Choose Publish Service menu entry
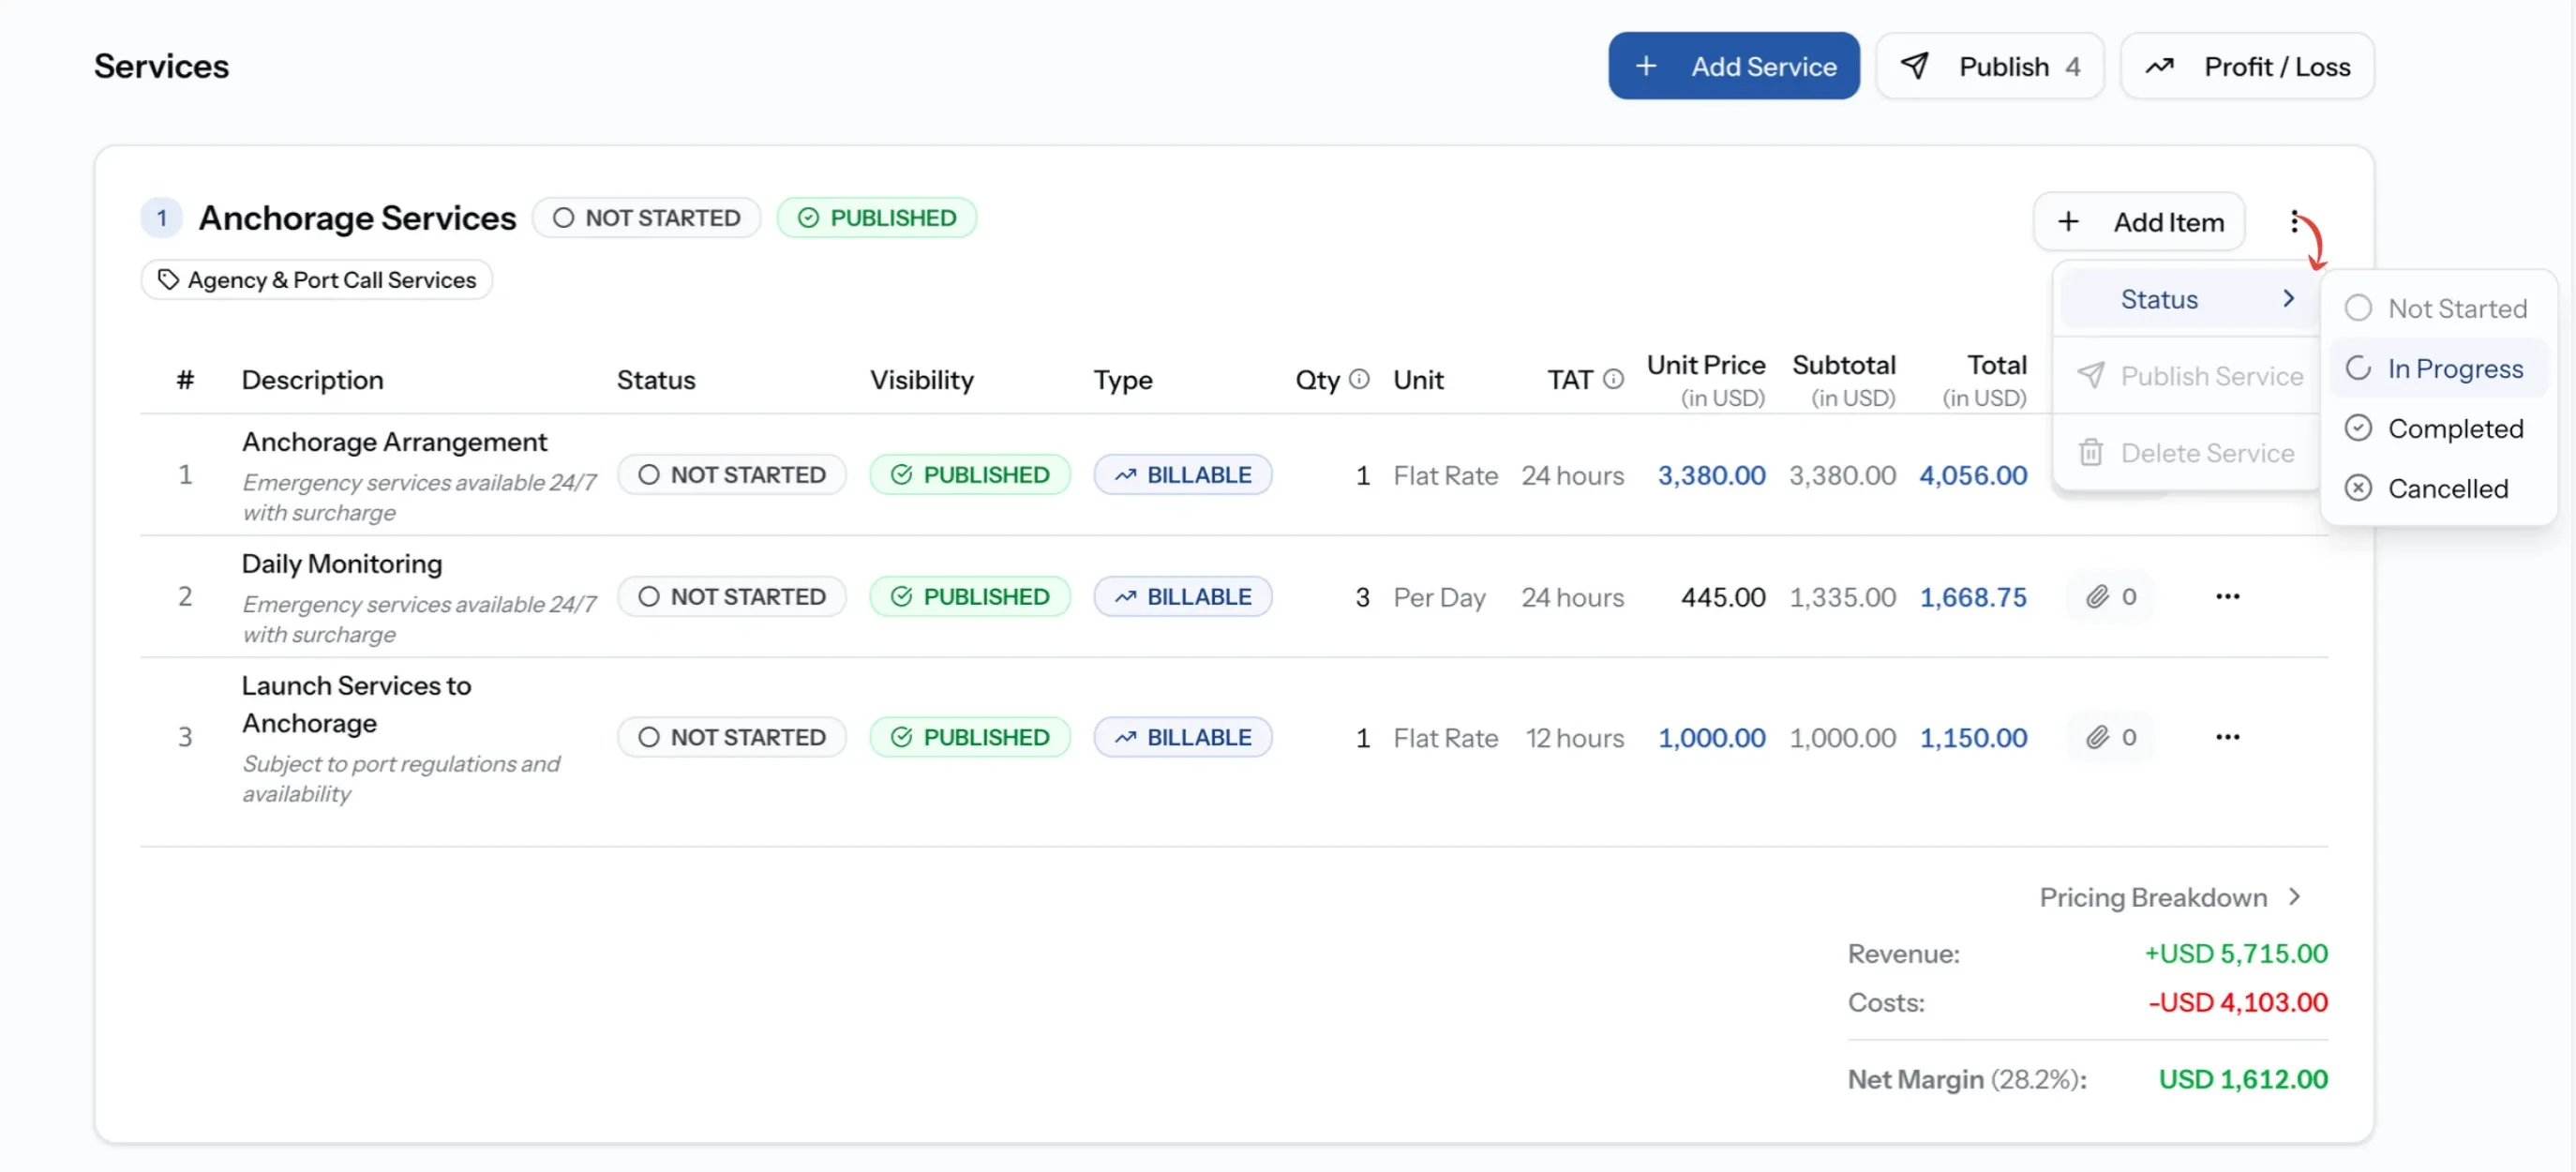 click(2188, 376)
